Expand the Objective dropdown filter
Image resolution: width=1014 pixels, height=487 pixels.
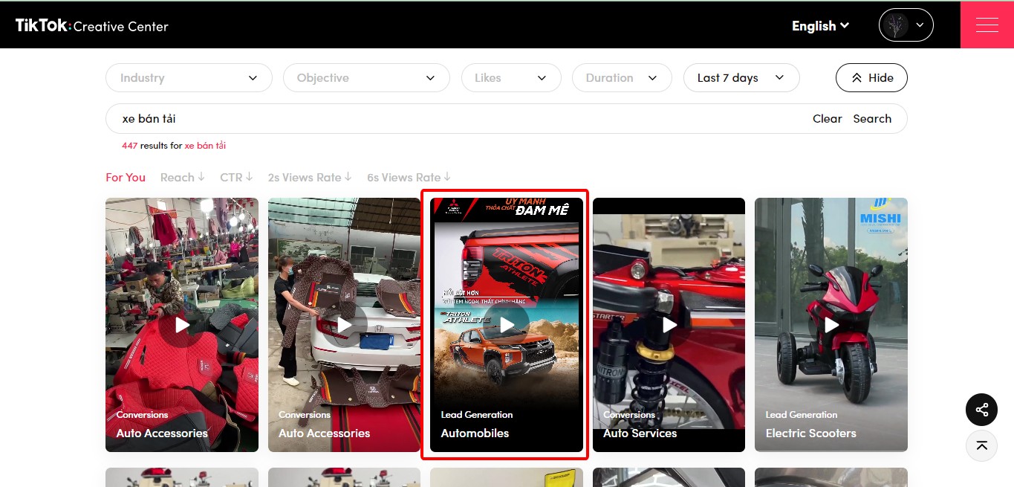coord(366,78)
